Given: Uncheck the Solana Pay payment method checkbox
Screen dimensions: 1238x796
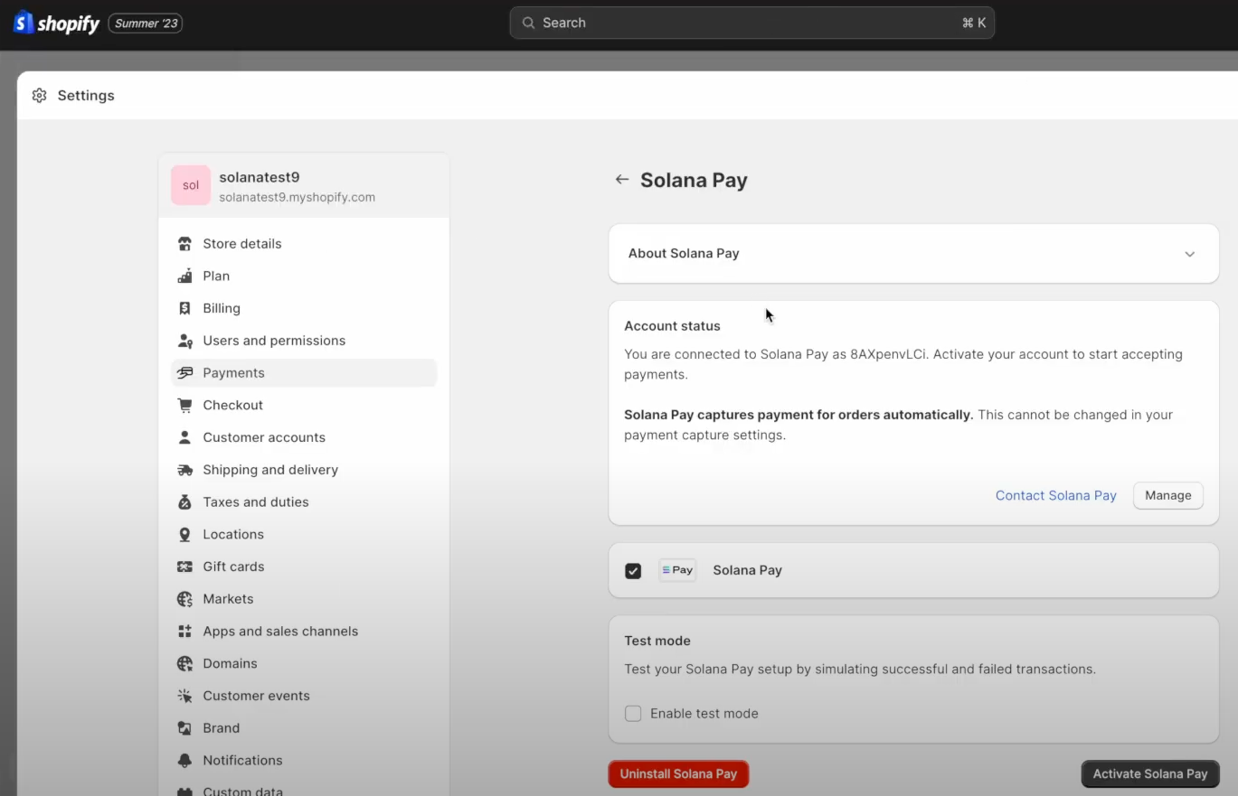Looking at the screenshot, I should 633,571.
